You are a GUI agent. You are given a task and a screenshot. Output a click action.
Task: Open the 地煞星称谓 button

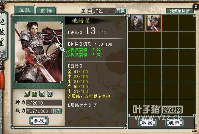pyautogui.click(x=180, y=11)
